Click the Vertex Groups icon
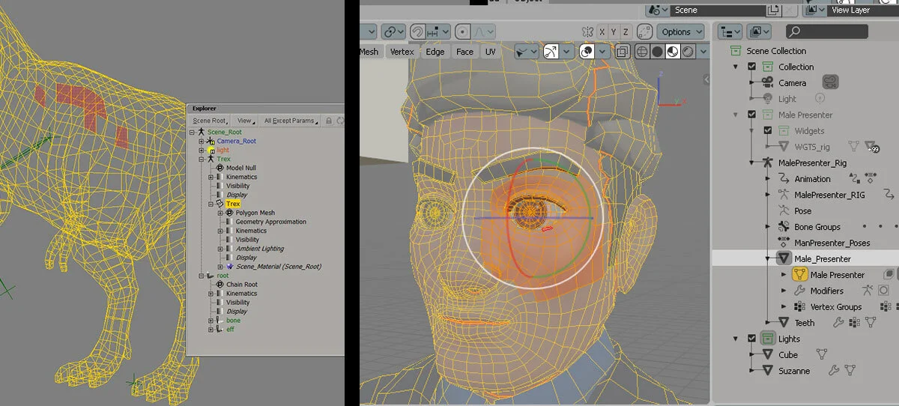 [799, 306]
